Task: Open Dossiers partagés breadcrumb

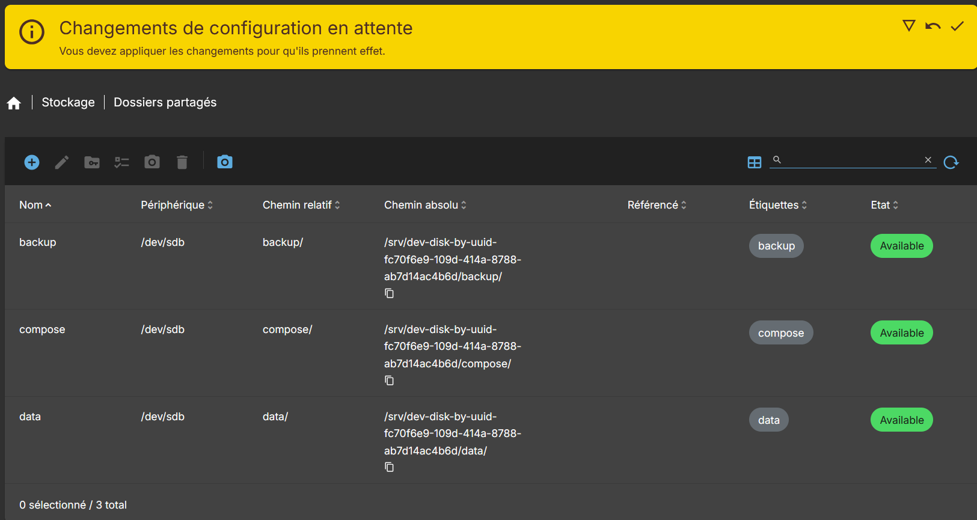Action: 165,102
